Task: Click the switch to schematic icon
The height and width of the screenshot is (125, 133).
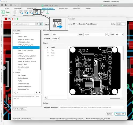Action: (x=3, y=12)
